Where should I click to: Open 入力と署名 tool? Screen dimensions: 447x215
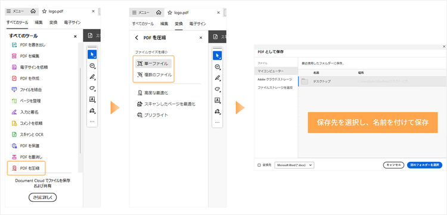pyautogui.click(x=25, y=112)
